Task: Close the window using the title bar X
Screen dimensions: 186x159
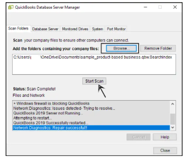Action: pyautogui.click(x=175, y=7)
